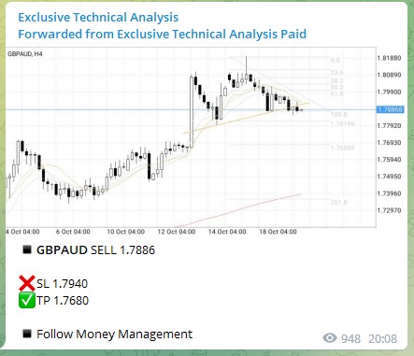414x356 pixels.
Task: Open the Exclusive Technical Analysis channel name
Action: pyautogui.click(x=98, y=18)
